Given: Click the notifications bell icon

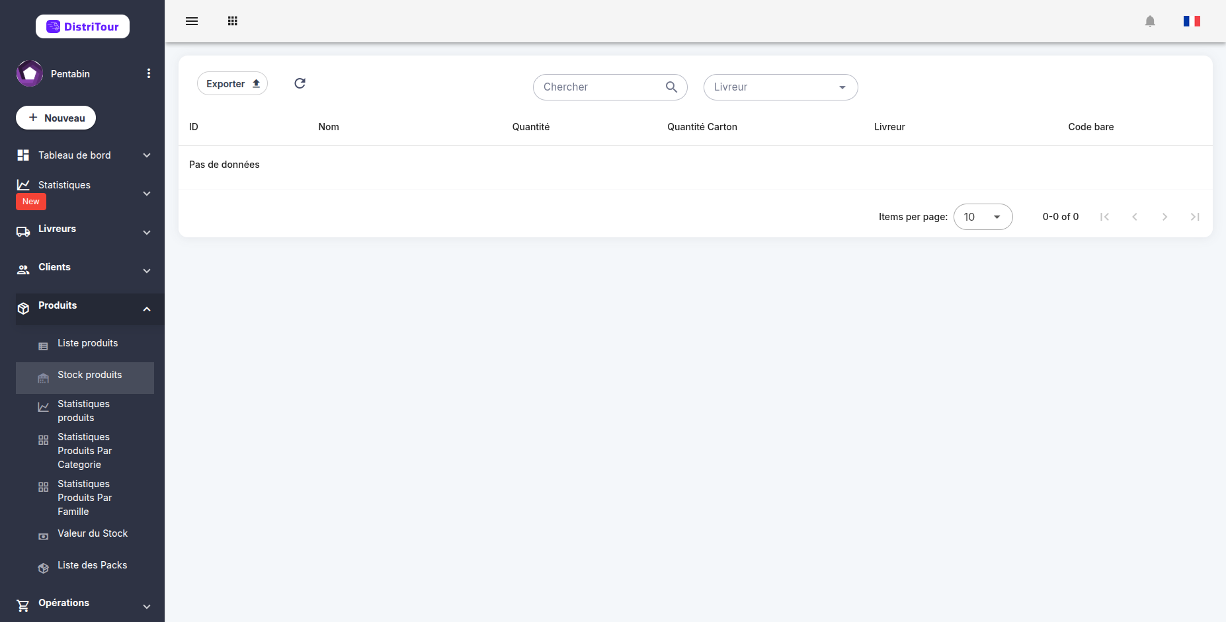Looking at the screenshot, I should point(1150,21).
